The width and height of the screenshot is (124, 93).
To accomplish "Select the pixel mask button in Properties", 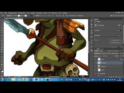I will point(119,25).
